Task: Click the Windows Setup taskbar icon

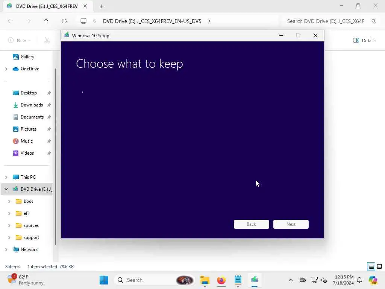Action: pos(255,280)
